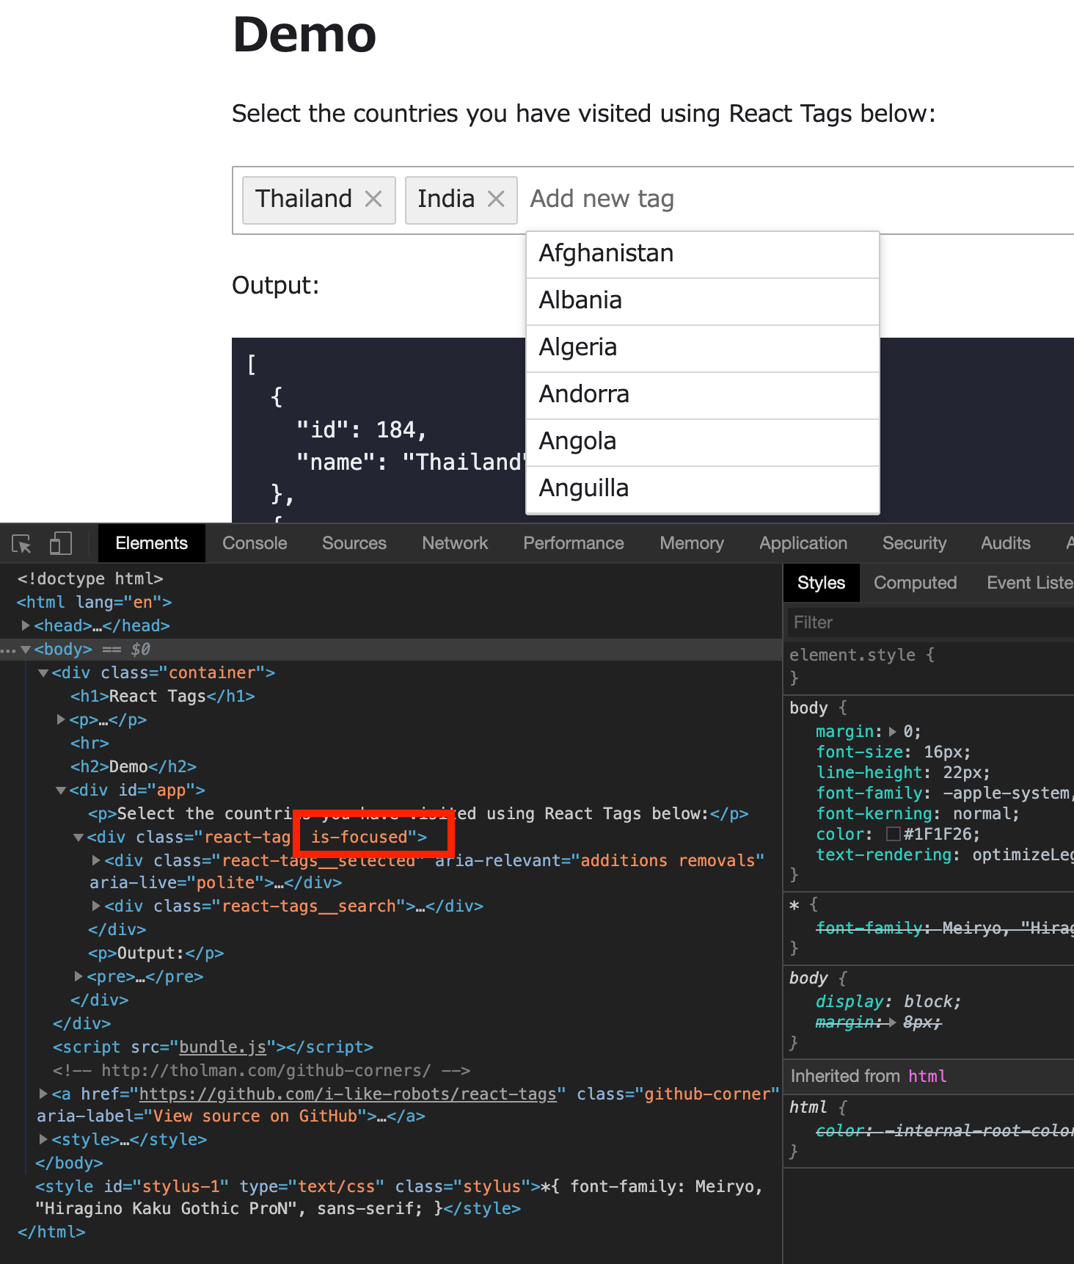1074x1264 pixels.
Task: Open the Audits tab
Action: [1006, 543]
